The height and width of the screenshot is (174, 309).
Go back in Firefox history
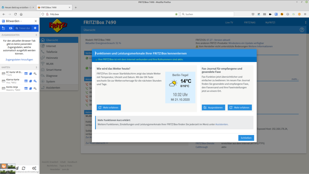click(x=4, y=14)
